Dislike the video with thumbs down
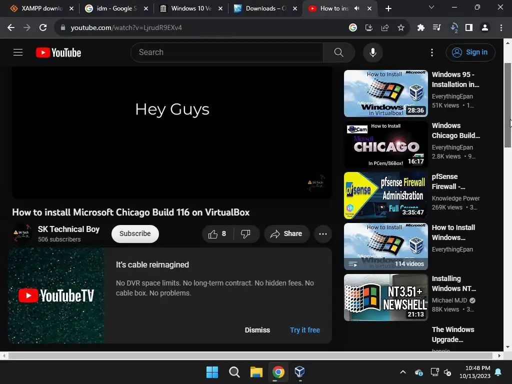The height and width of the screenshot is (384, 512). tap(245, 234)
